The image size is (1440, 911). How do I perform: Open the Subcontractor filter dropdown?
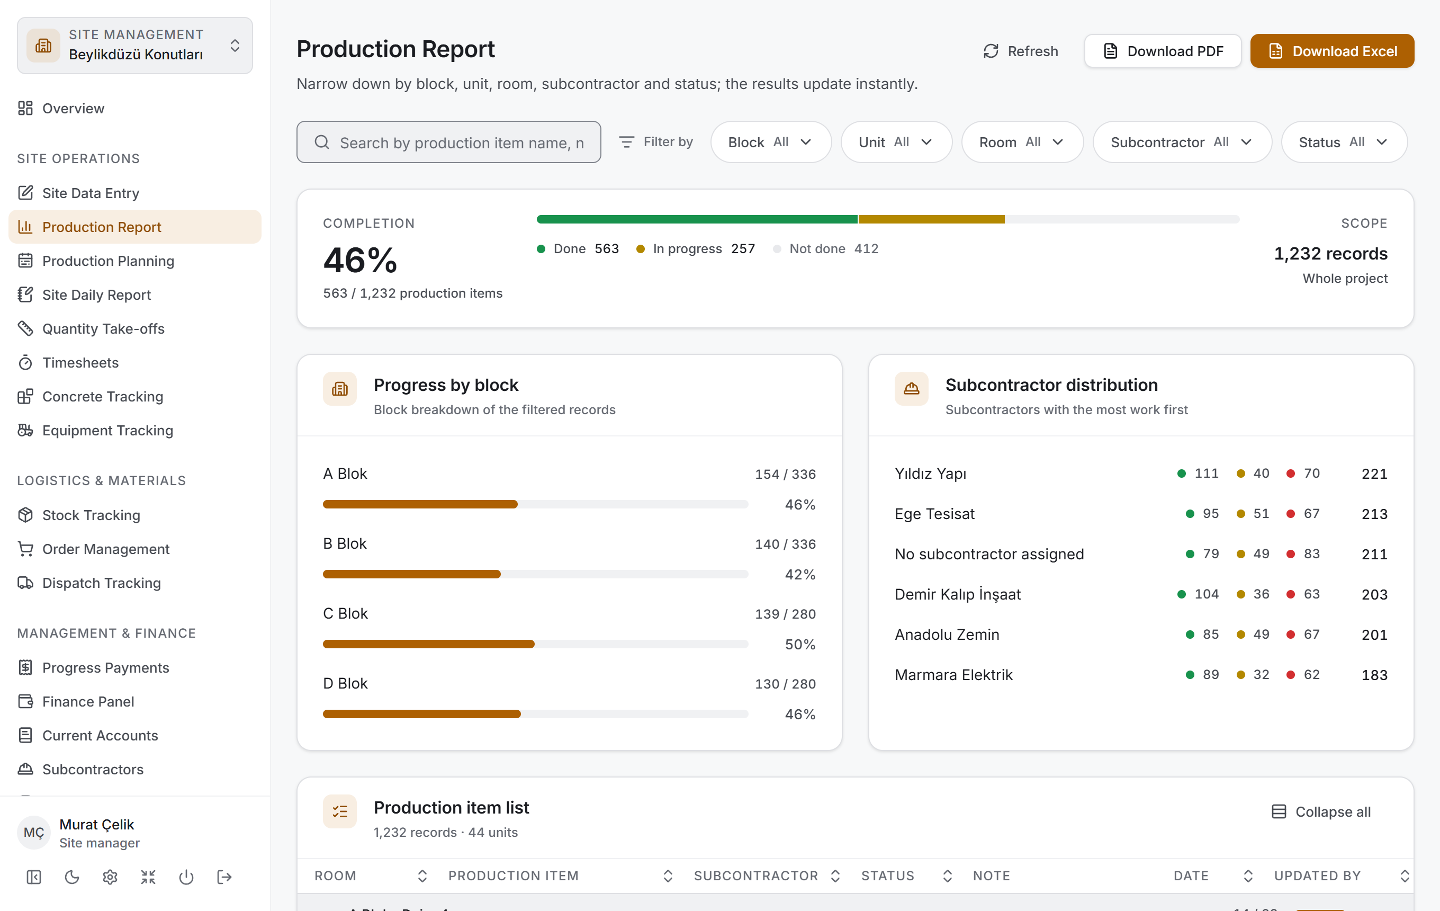pos(1182,142)
